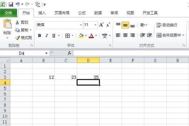Open the 文件 tab

pyautogui.click(x=9, y=13)
